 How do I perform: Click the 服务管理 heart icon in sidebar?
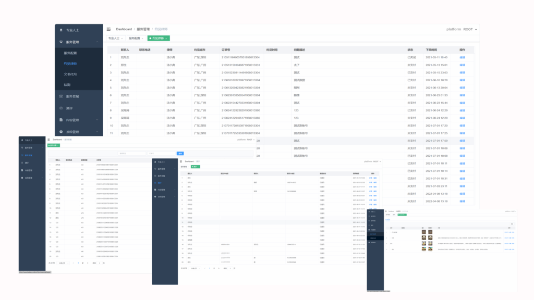(x=61, y=42)
